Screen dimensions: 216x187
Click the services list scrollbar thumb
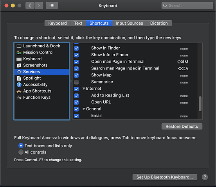click(x=200, y=104)
